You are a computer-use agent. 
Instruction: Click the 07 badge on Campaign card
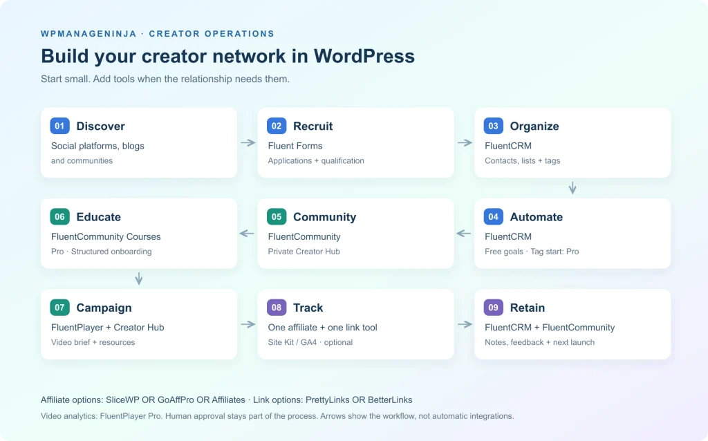pyautogui.click(x=59, y=308)
